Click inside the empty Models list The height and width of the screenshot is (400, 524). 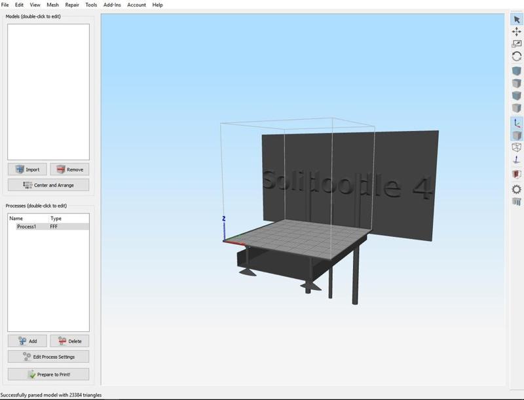[x=48, y=92]
